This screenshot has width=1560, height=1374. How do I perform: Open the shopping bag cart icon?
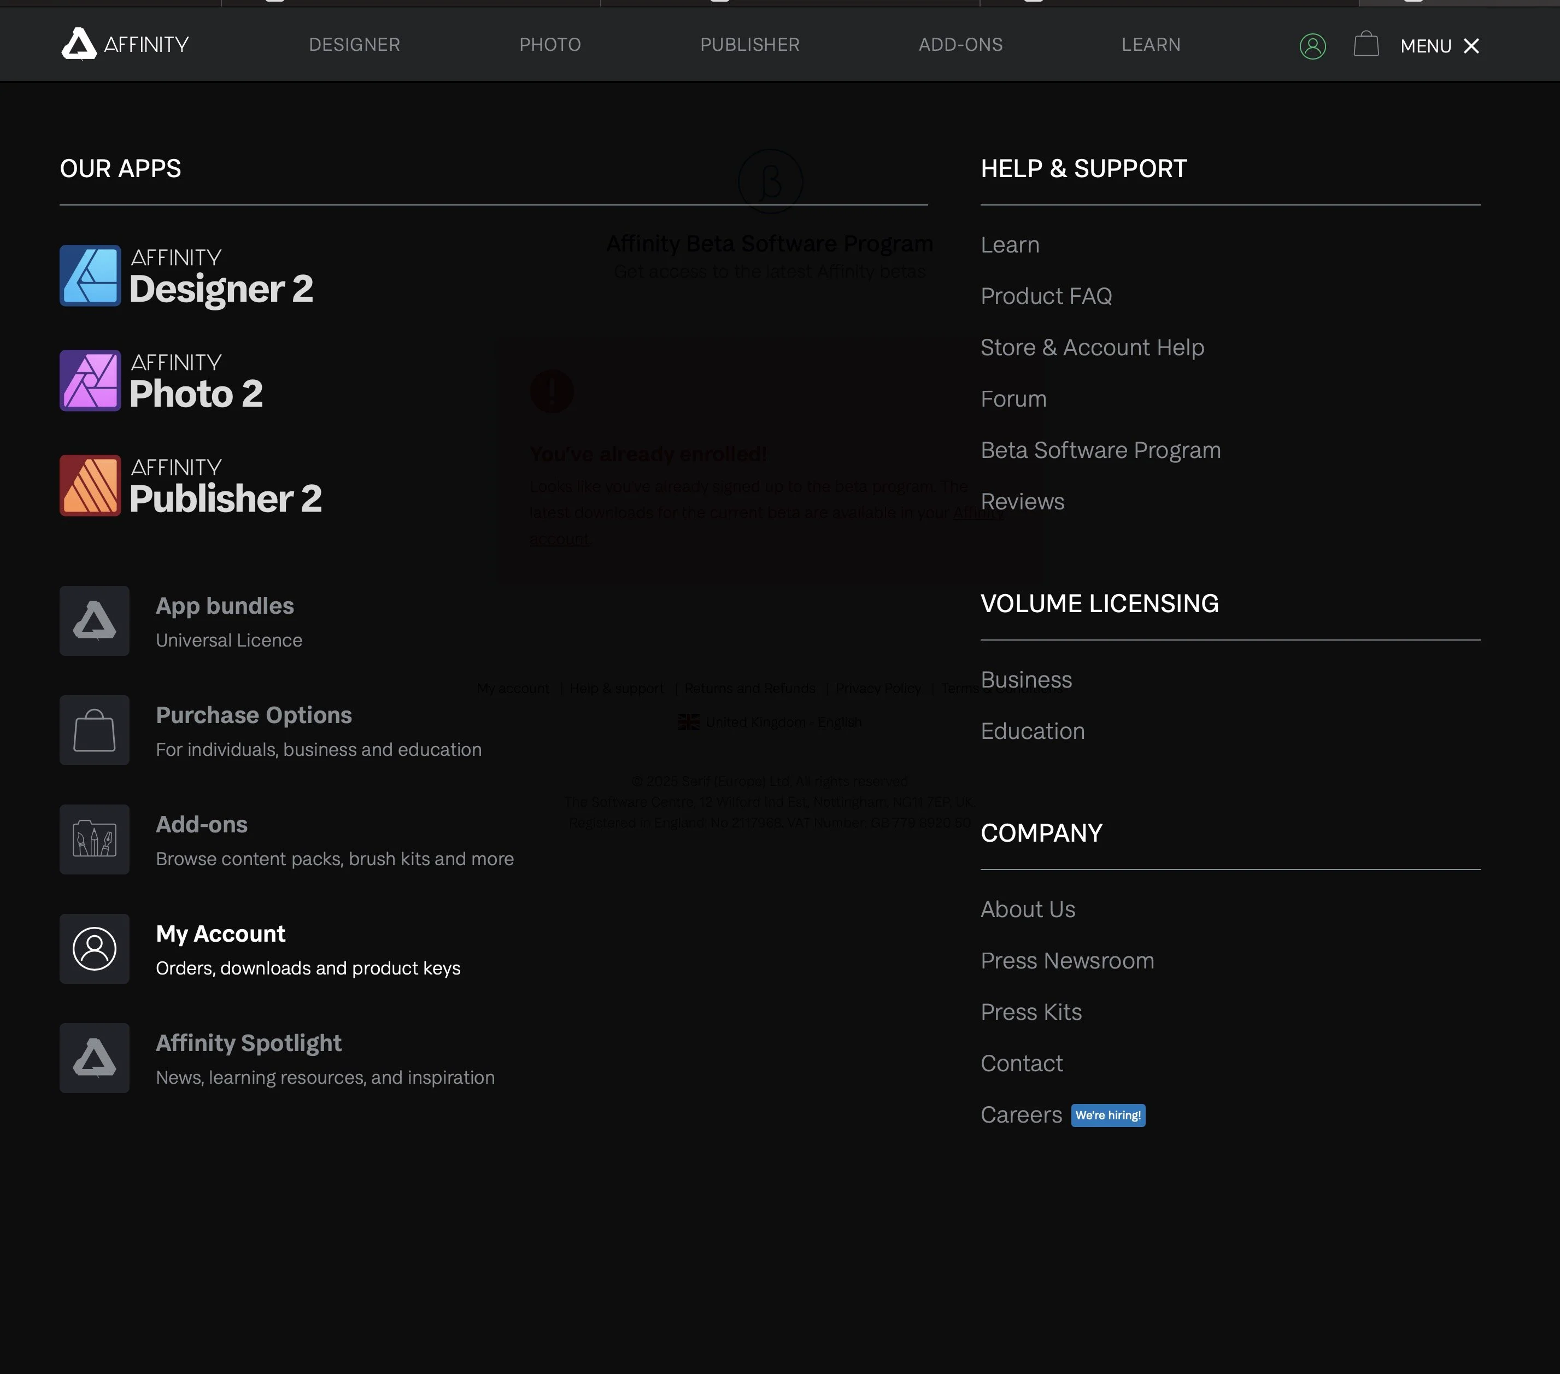1365,44
